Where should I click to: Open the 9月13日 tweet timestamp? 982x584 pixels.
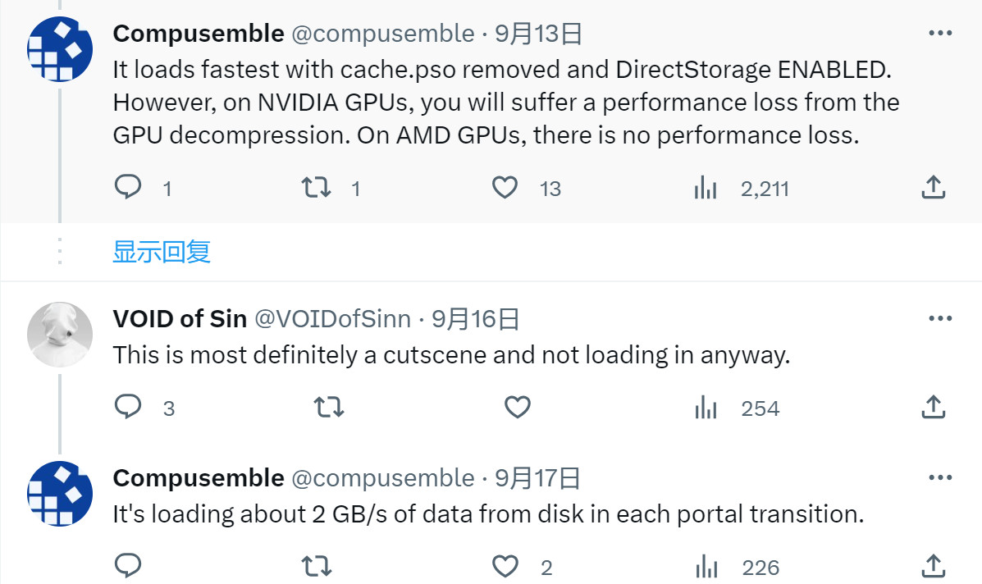click(x=538, y=34)
